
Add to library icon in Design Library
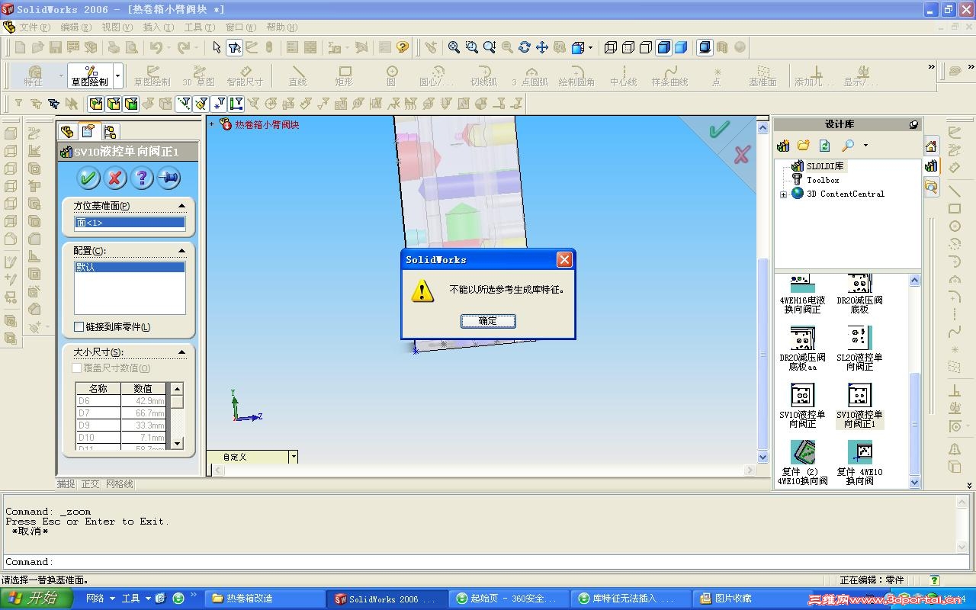click(x=783, y=146)
